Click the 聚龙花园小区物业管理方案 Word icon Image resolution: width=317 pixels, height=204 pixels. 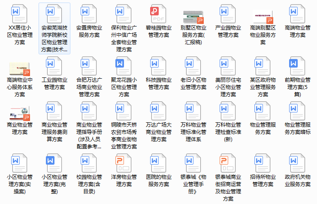pos(124,66)
